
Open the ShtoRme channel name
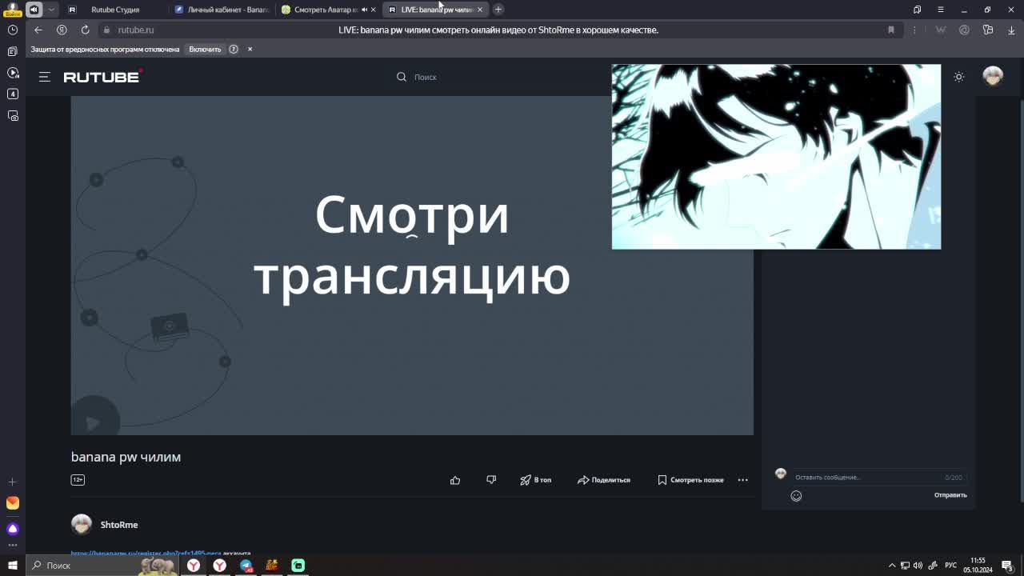[119, 525]
